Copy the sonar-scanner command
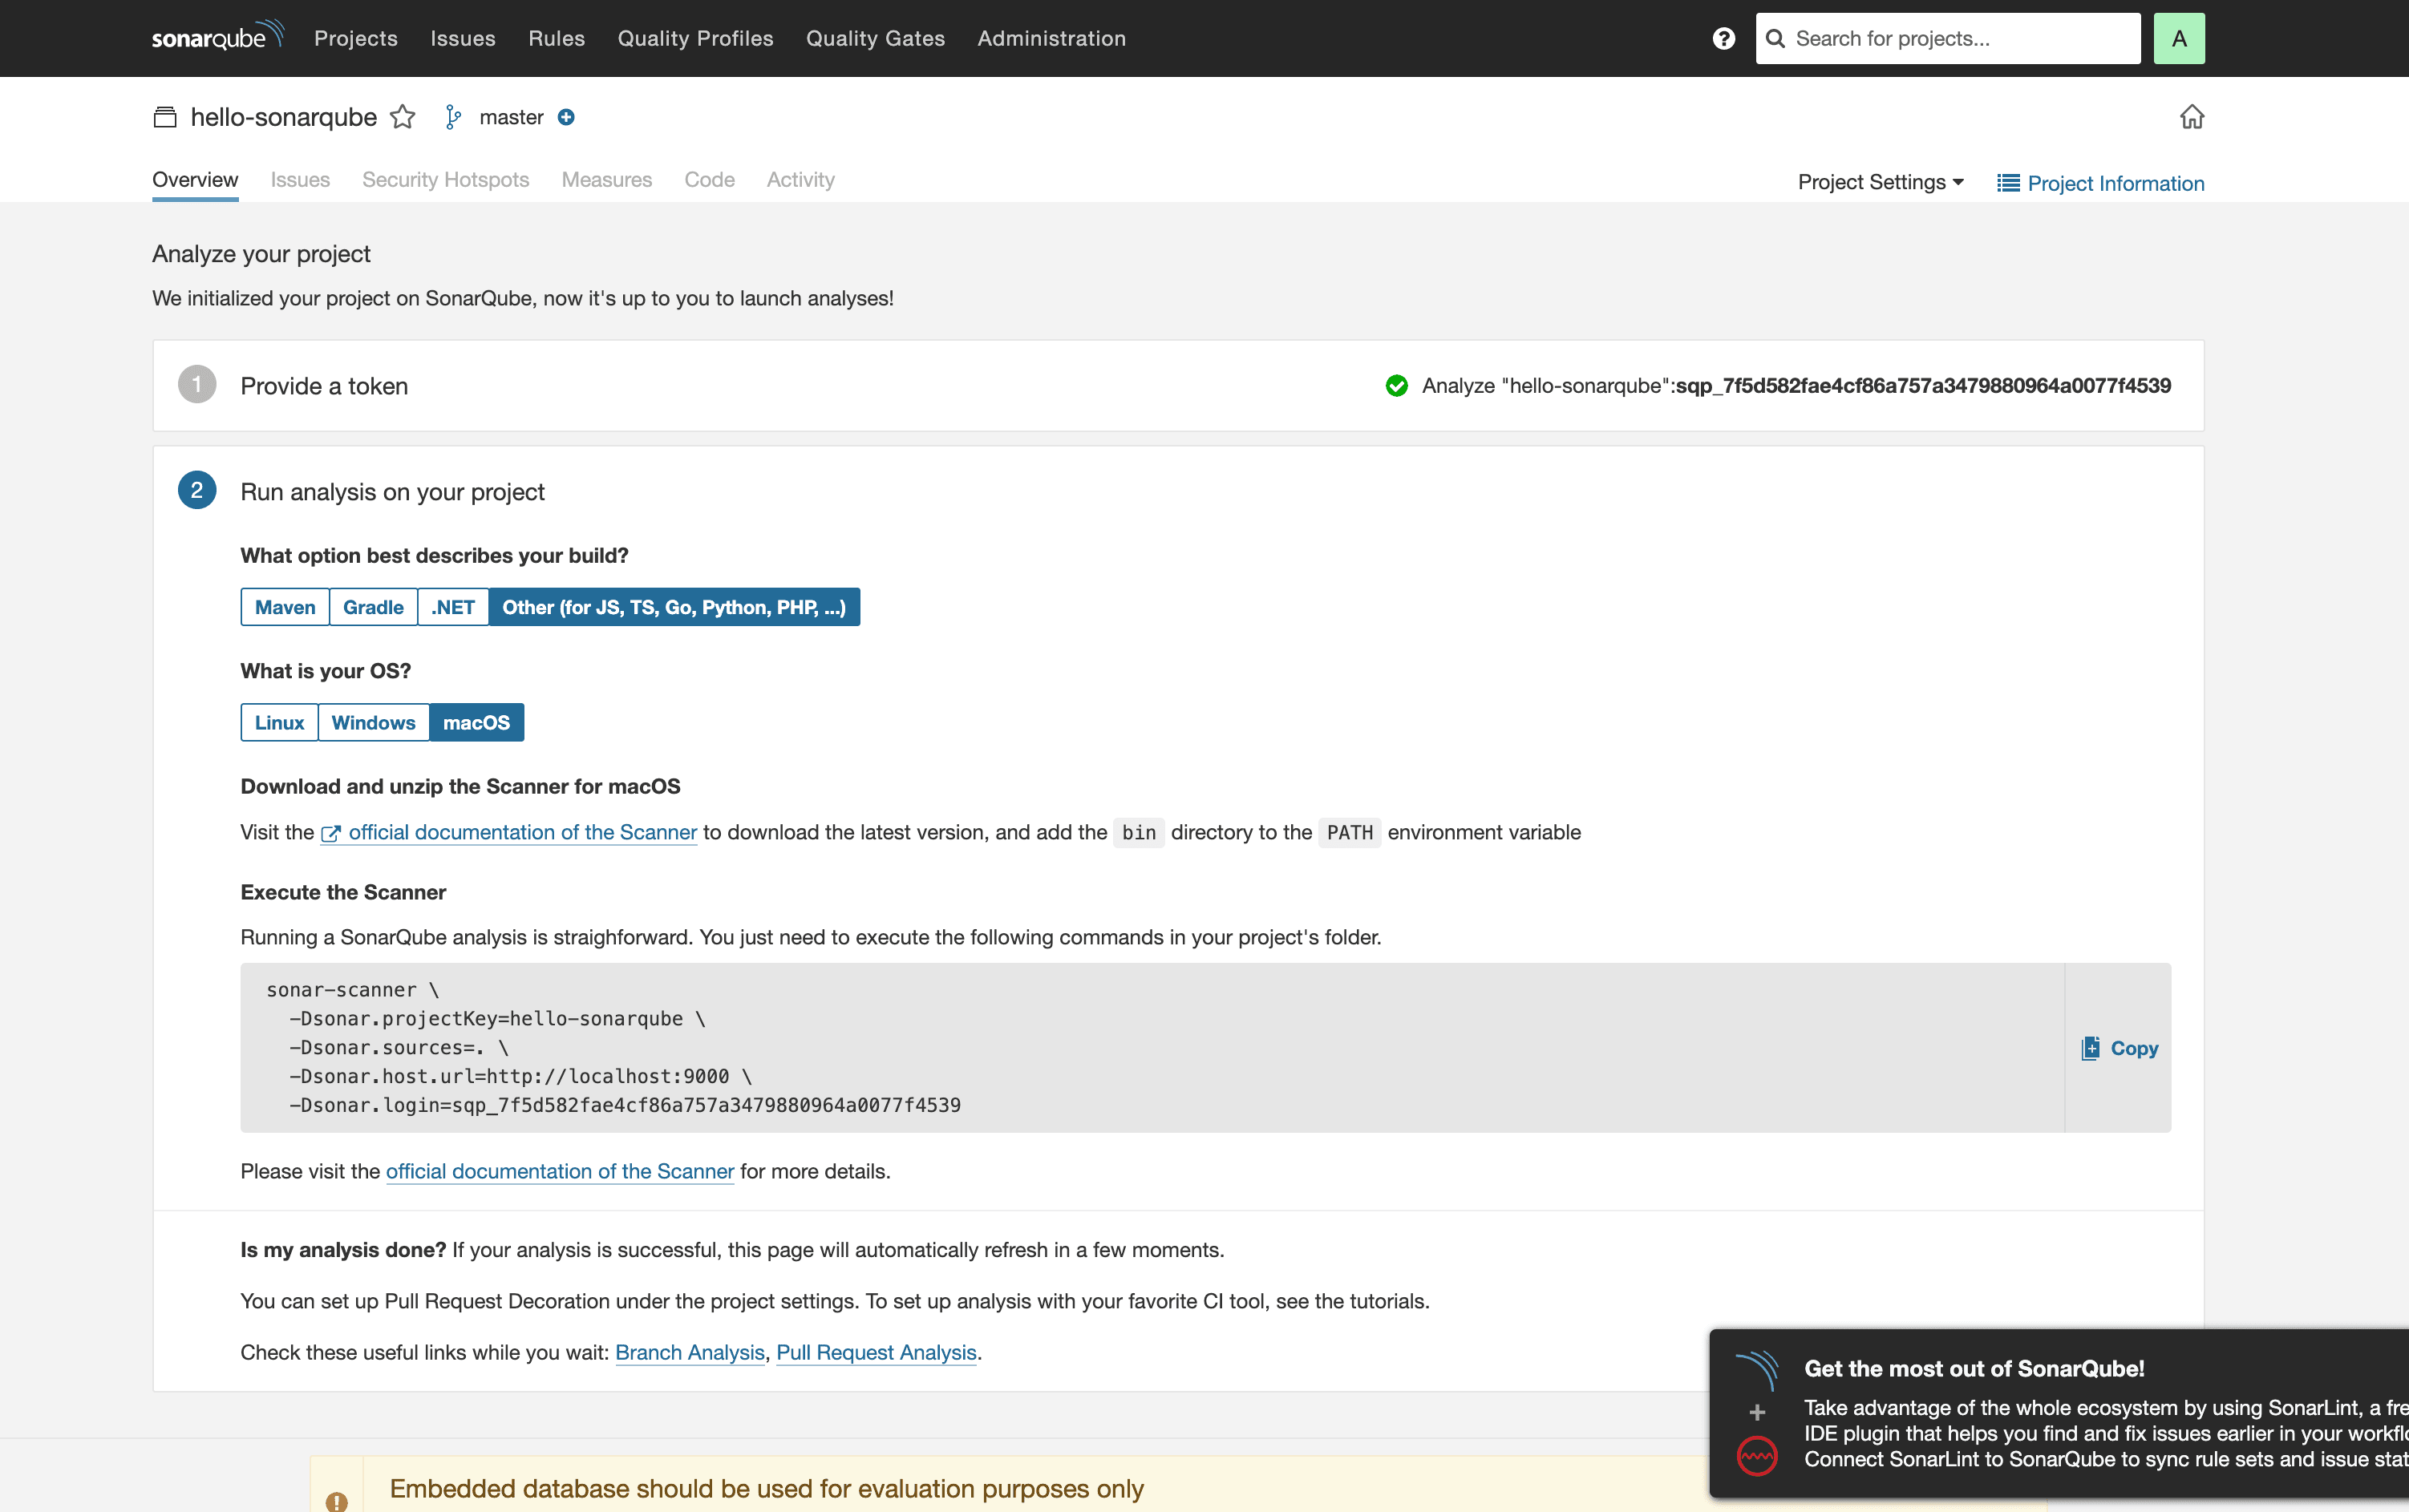Viewport: 2409px width, 1512px height. [x=2119, y=1048]
